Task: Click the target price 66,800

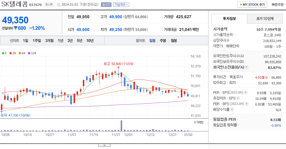Action: (x=276, y=77)
